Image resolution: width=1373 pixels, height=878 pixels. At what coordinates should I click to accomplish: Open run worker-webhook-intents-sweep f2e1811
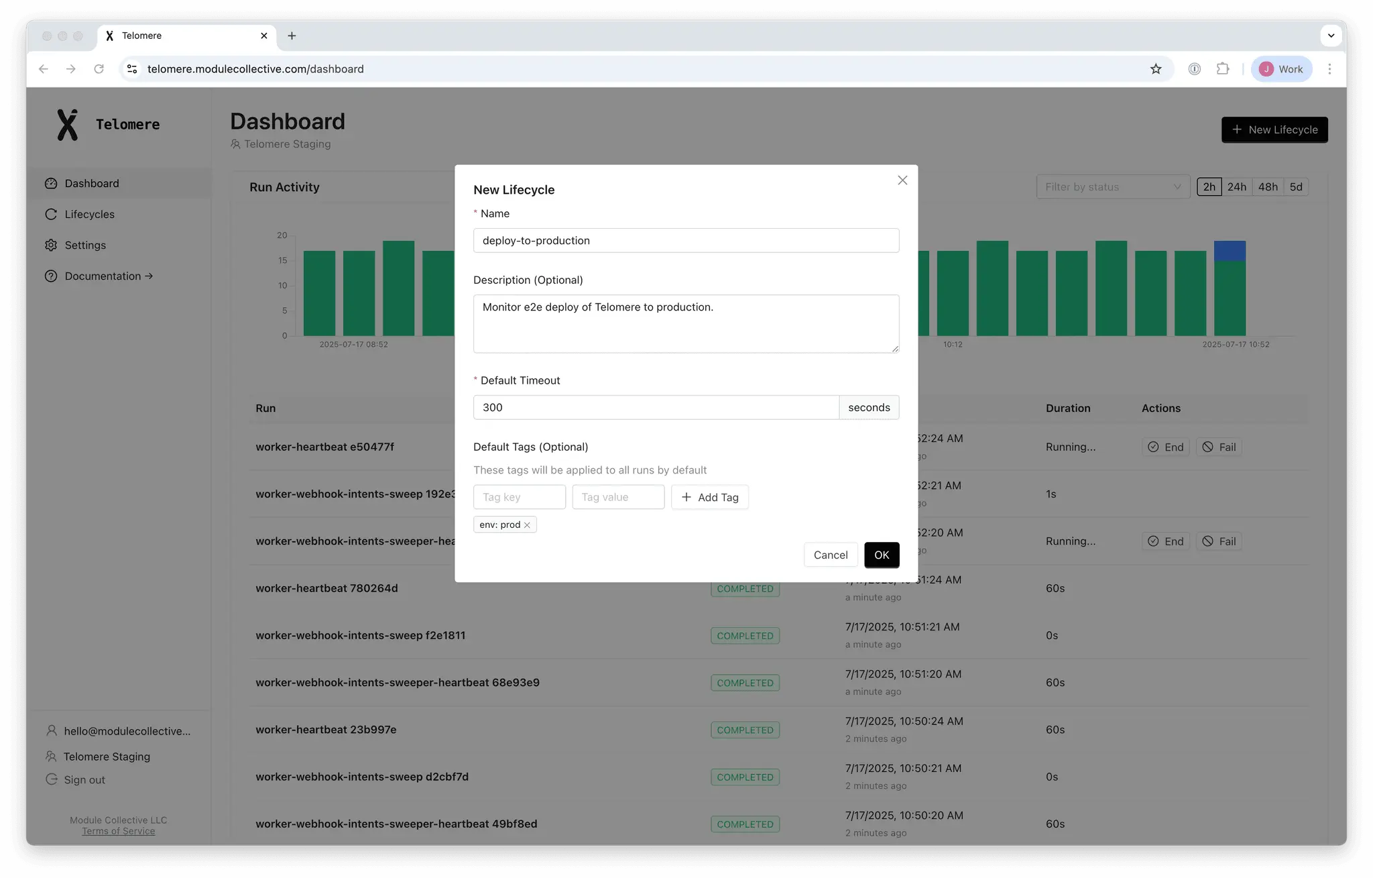coord(360,636)
